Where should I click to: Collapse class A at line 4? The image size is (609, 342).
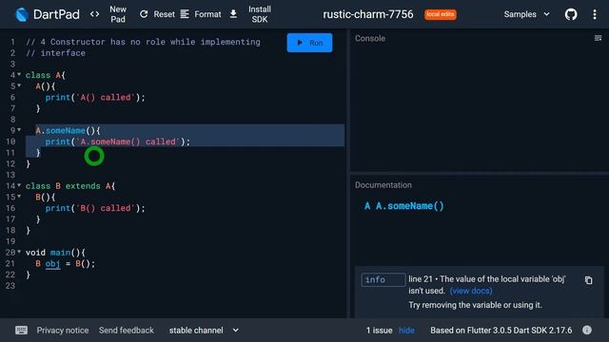[x=19, y=74]
